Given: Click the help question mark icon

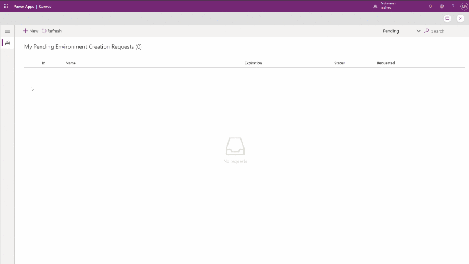Looking at the screenshot, I should point(453,6).
